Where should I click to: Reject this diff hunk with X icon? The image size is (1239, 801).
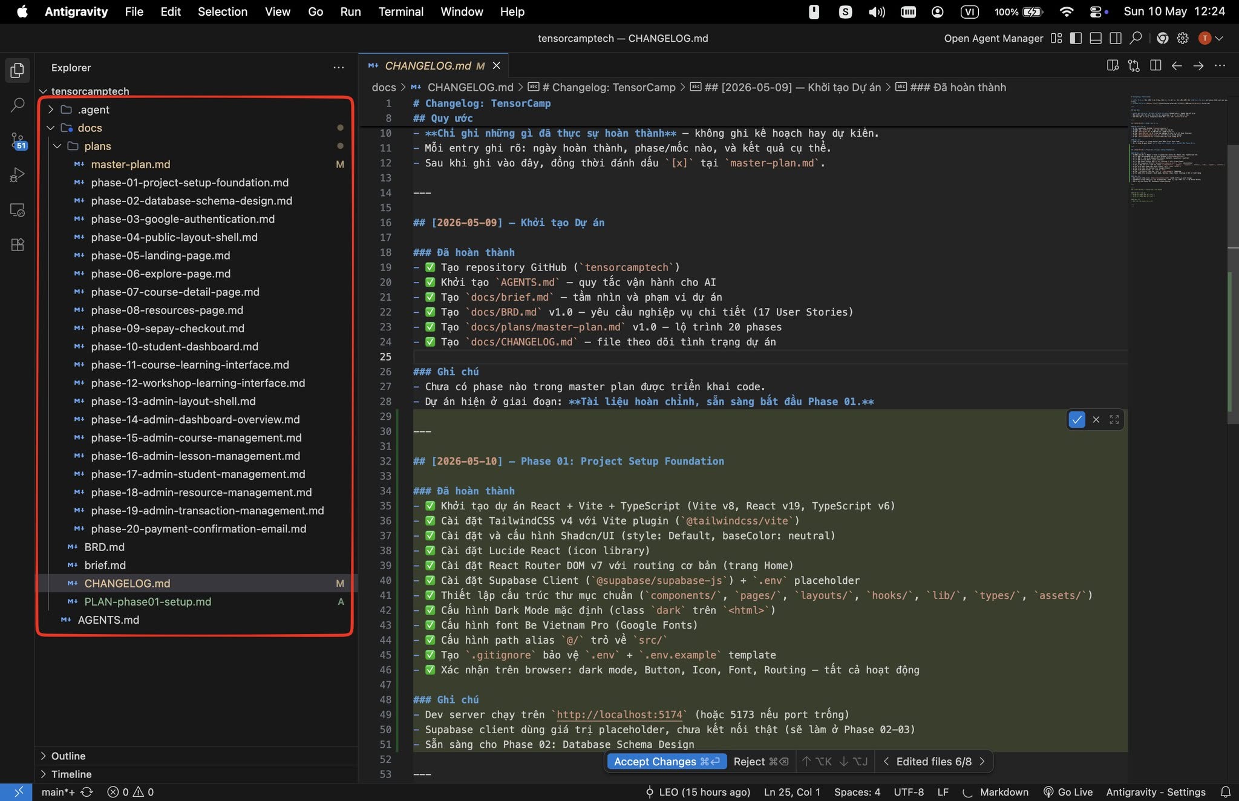(1096, 419)
